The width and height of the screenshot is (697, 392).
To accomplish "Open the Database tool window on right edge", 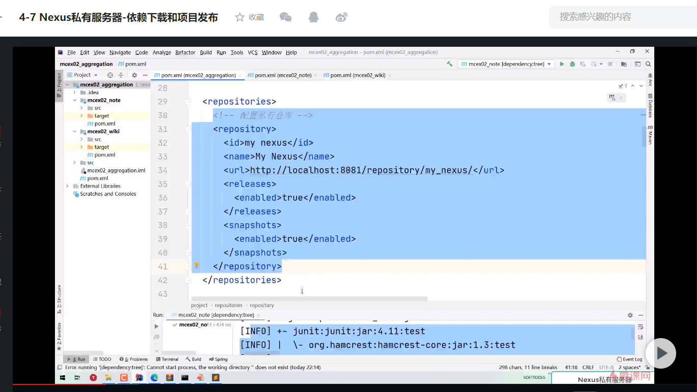I will 650,106.
